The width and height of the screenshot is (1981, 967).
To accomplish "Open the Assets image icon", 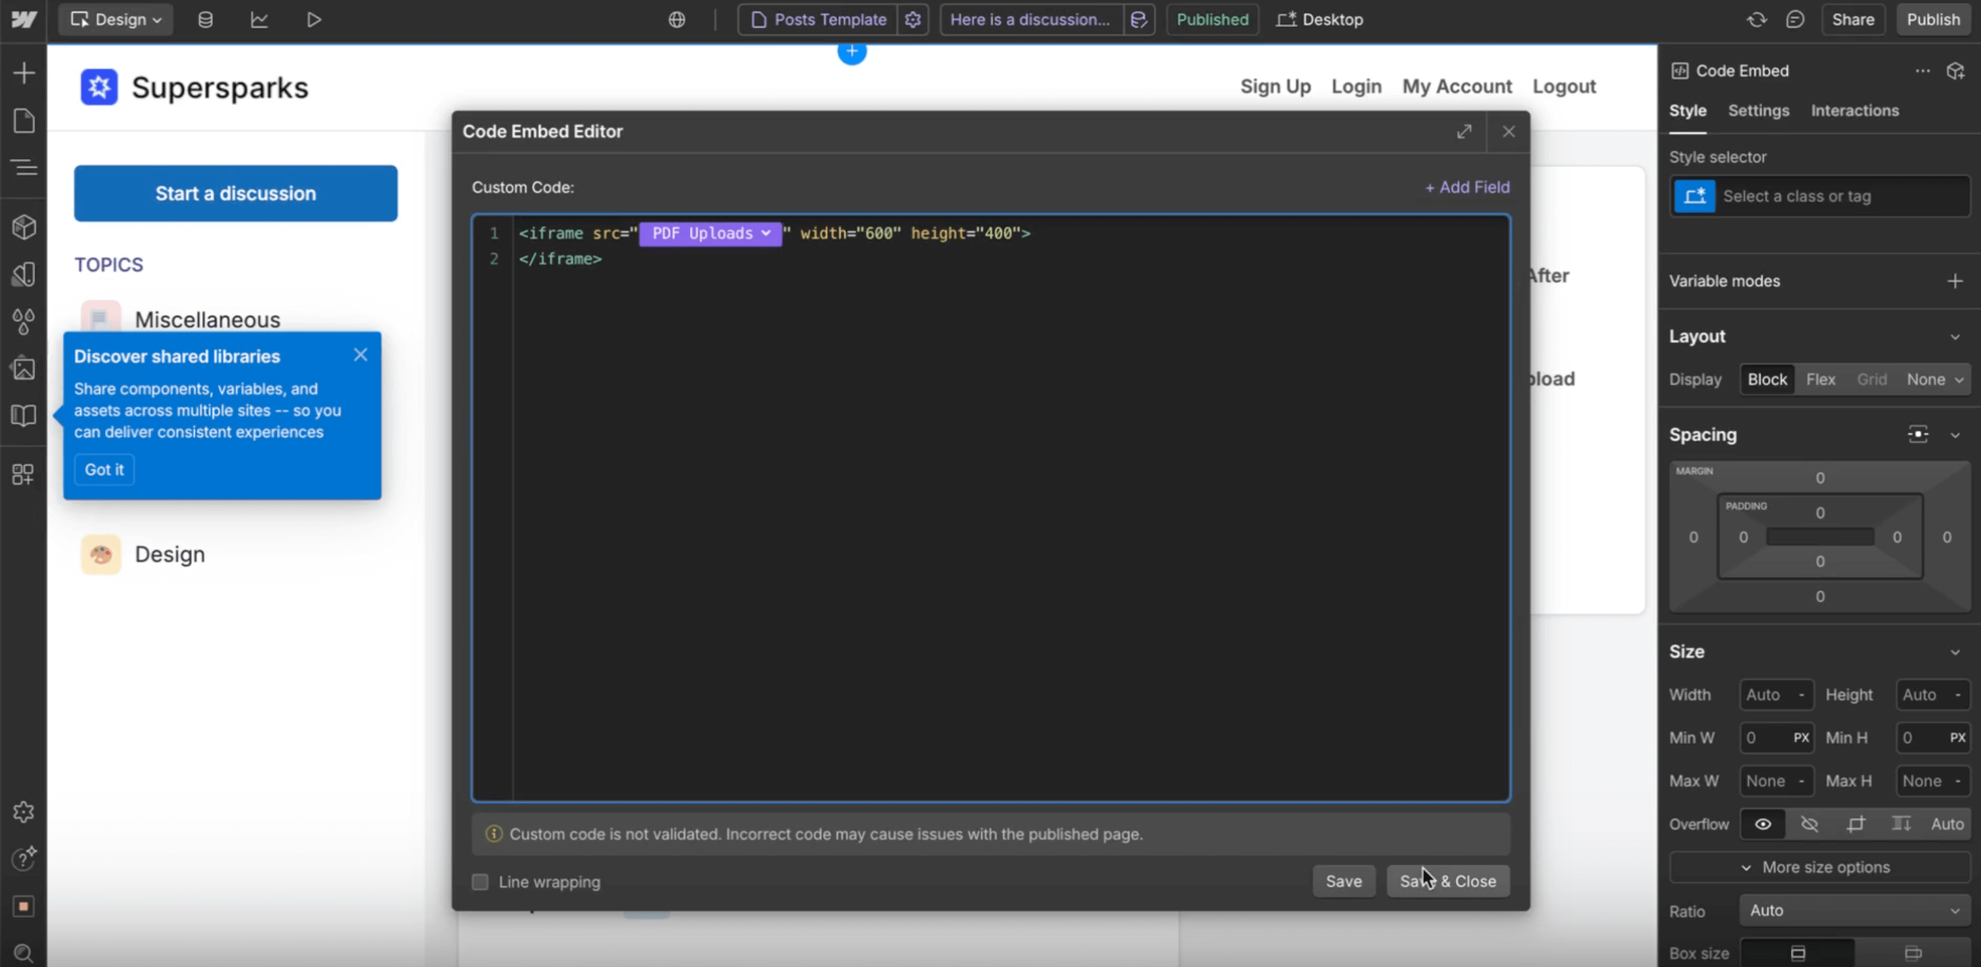I will pyautogui.click(x=24, y=368).
